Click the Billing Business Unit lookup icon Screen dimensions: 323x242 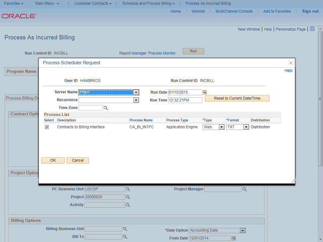(x=125, y=229)
